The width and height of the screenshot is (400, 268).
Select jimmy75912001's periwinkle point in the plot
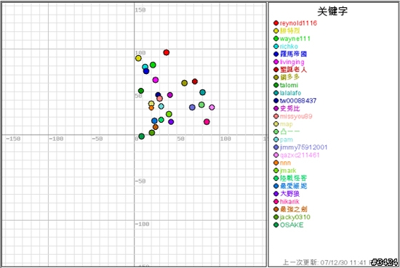point(192,107)
